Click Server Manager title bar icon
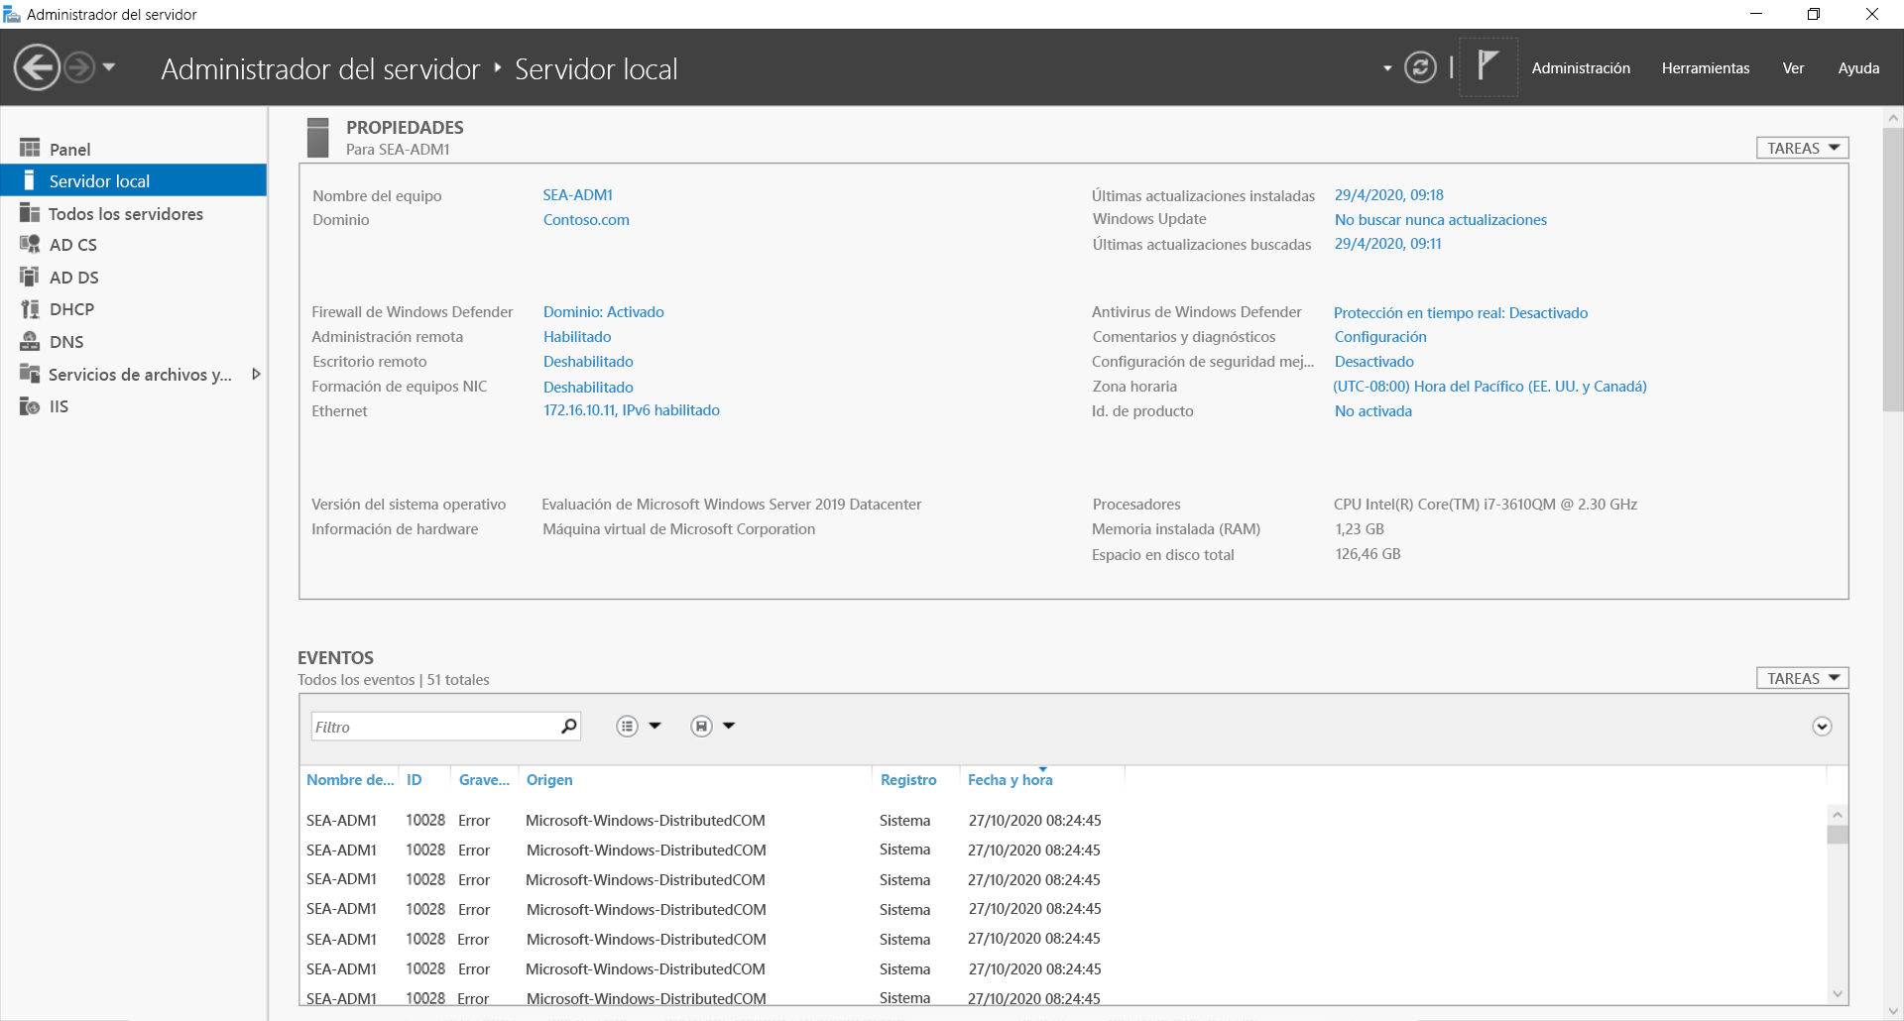 point(12,14)
